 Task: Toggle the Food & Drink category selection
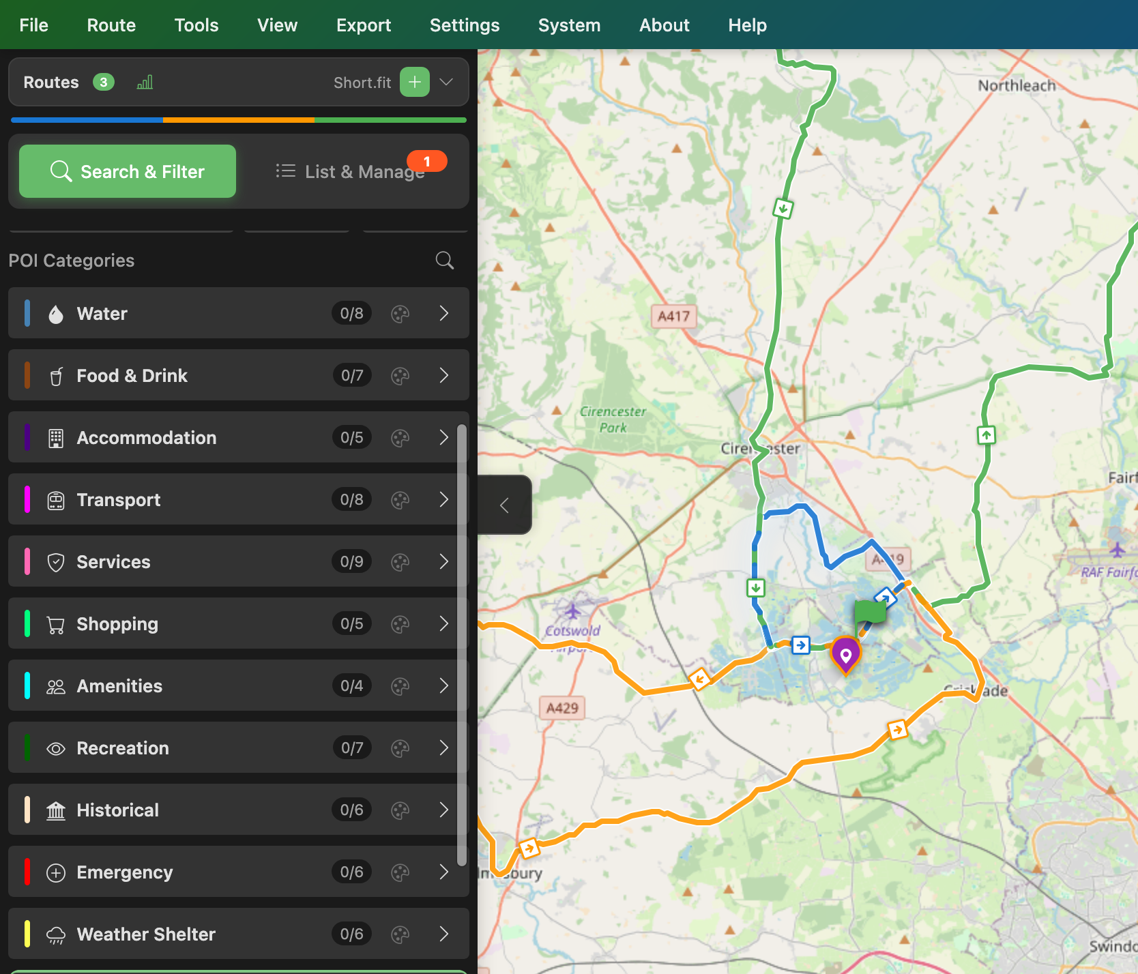click(131, 376)
